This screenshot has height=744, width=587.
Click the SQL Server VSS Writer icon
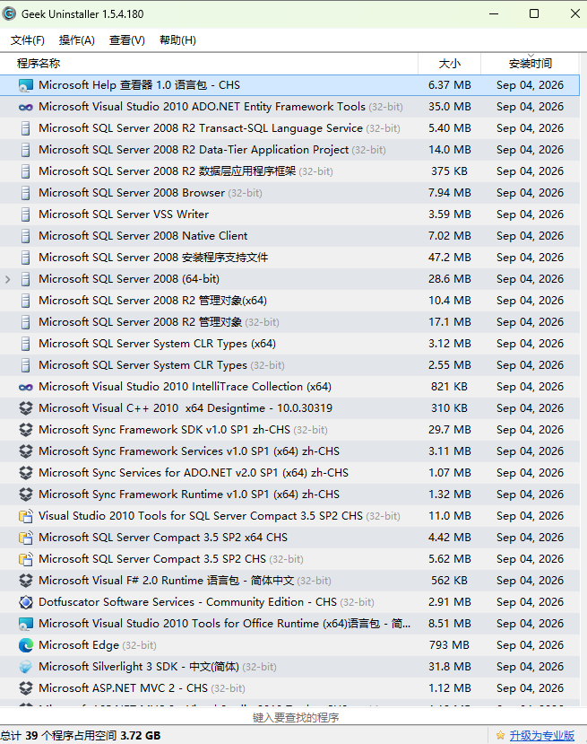pyautogui.click(x=26, y=214)
